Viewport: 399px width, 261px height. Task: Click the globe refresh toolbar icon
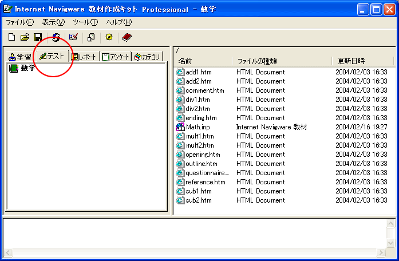click(x=56, y=37)
